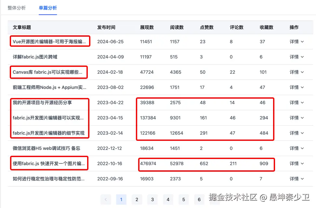This screenshot has height=208, width=316.
Task: Click the 文章标题 column header
Action: coord(22,27)
